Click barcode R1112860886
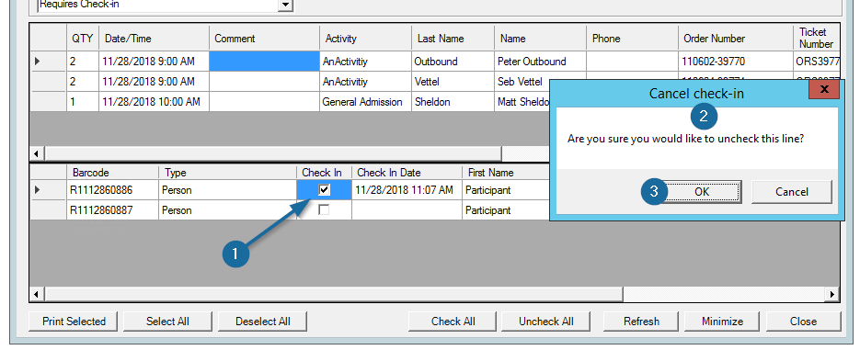860x350 pixels. [112, 190]
